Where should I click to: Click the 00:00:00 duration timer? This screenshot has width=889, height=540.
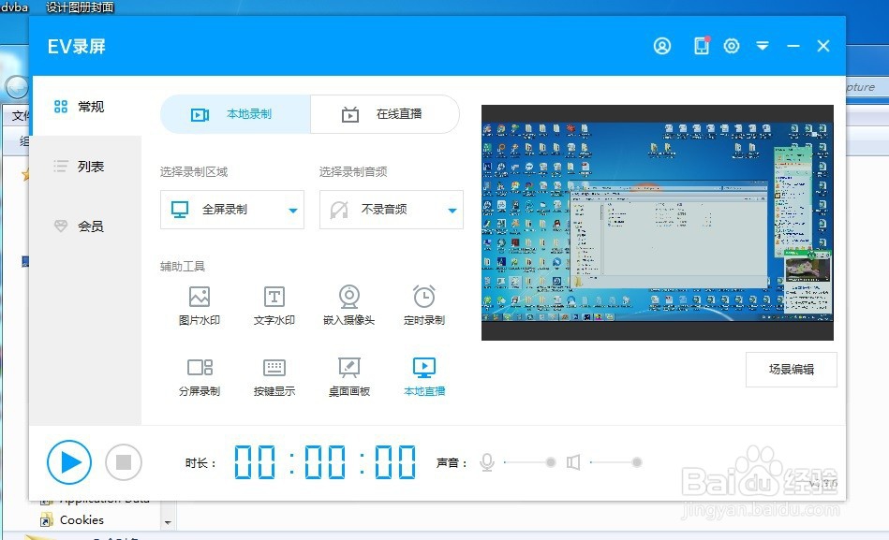click(325, 461)
